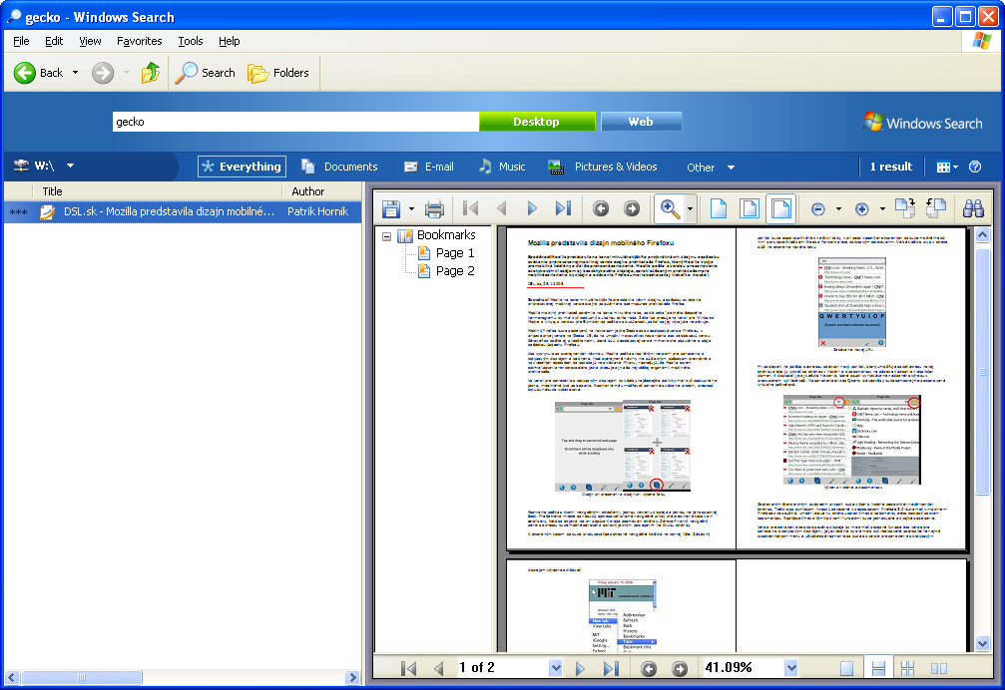
Task: Open the Tools menu
Action: coord(191,41)
